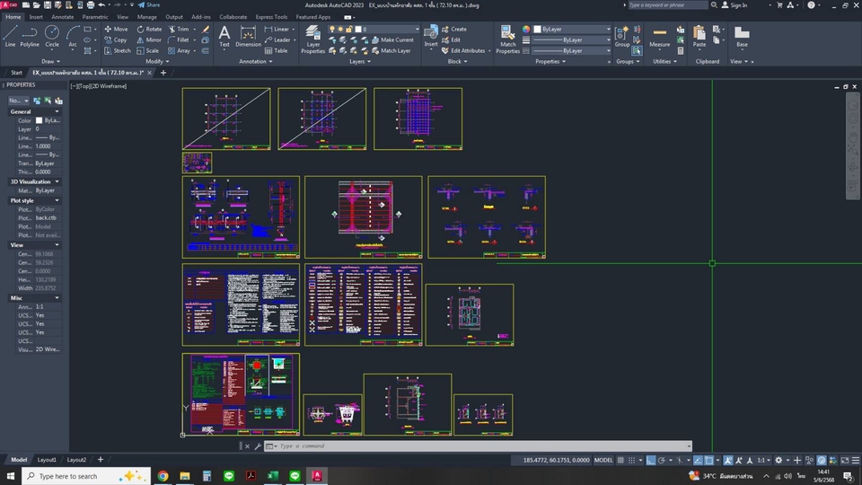Collapse the General properties section
Viewport: 862px width, 485px height.
[57, 111]
